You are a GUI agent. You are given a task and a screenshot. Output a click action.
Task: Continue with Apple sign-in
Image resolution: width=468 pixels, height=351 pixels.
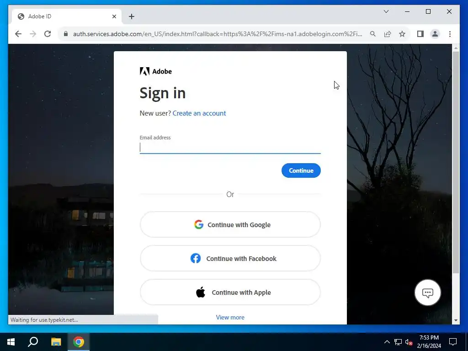pos(230,292)
